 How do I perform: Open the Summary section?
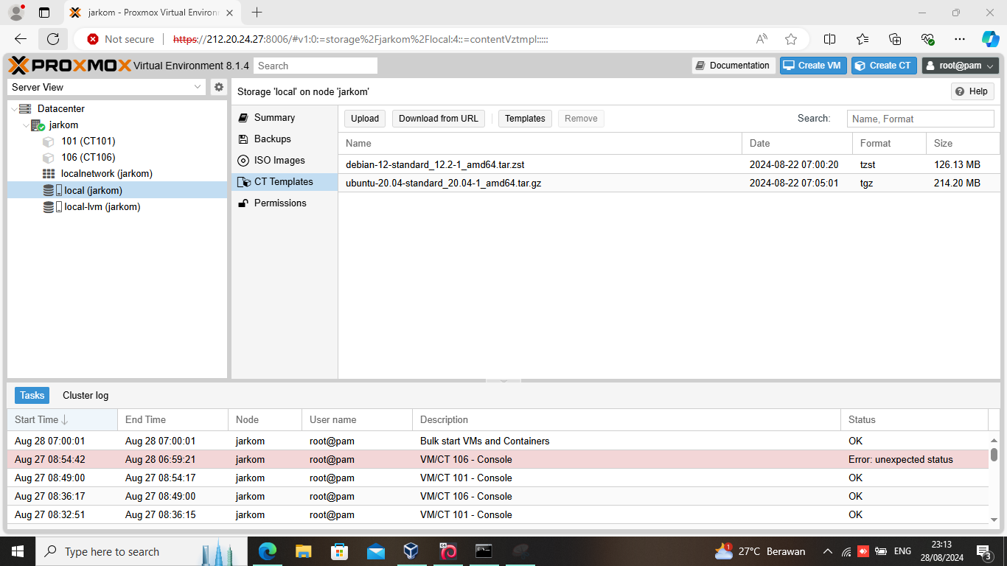(x=284, y=118)
